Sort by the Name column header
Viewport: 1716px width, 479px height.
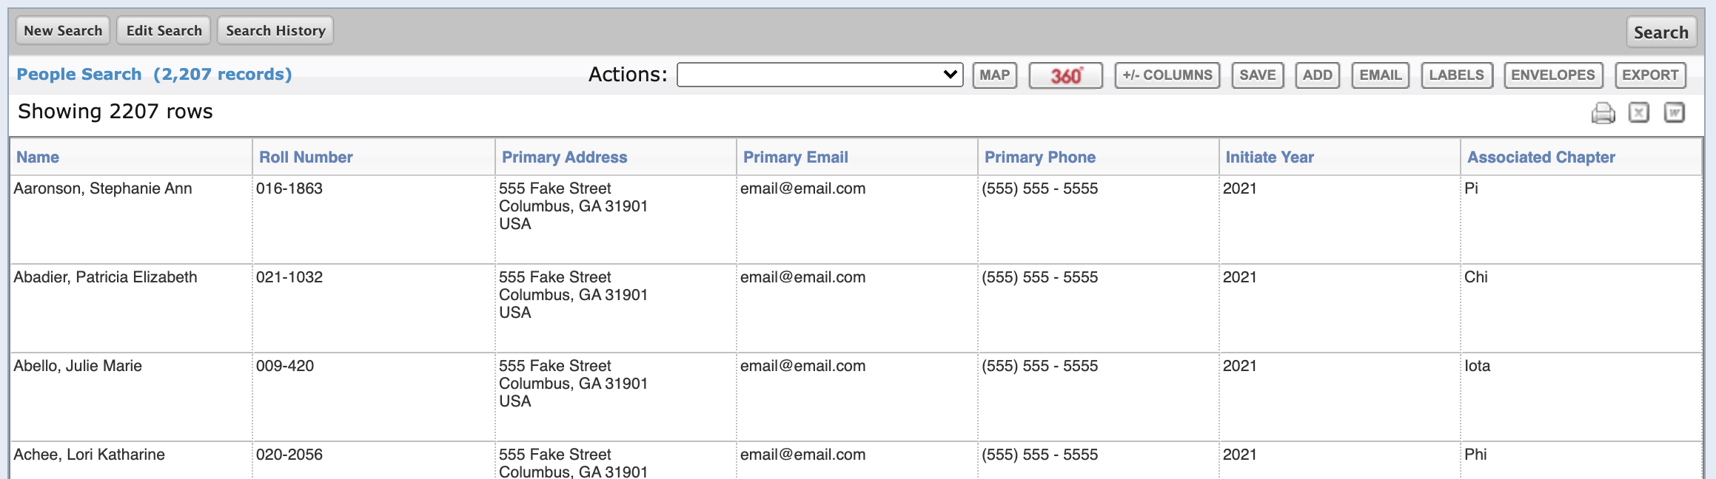tap(38, 157)
